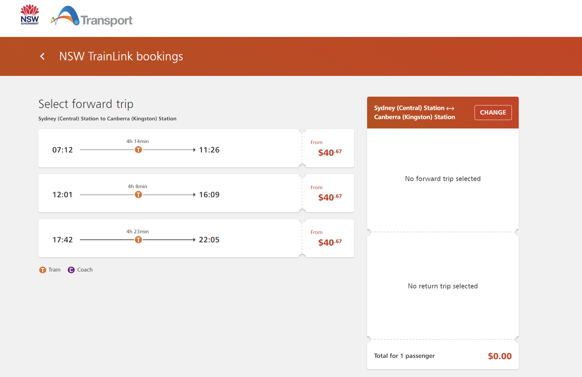Viewport: 582px width, 377px height.
Task: Go back using the header chevron arrow
Action: coord(42,56)
